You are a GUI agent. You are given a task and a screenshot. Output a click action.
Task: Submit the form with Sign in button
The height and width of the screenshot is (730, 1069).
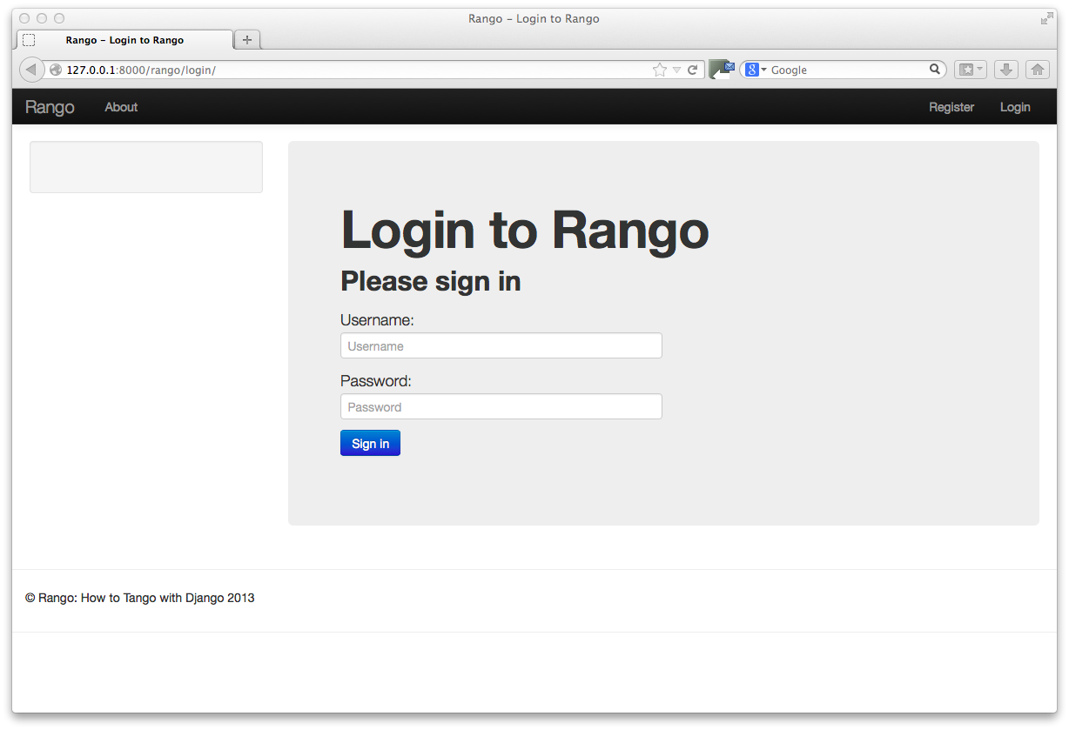pos(370,443)
